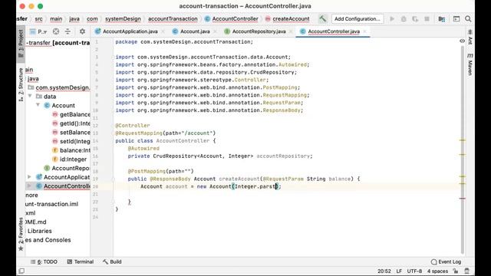
Task: Click AccountController in breadcrumb
Action: point(235,18)
